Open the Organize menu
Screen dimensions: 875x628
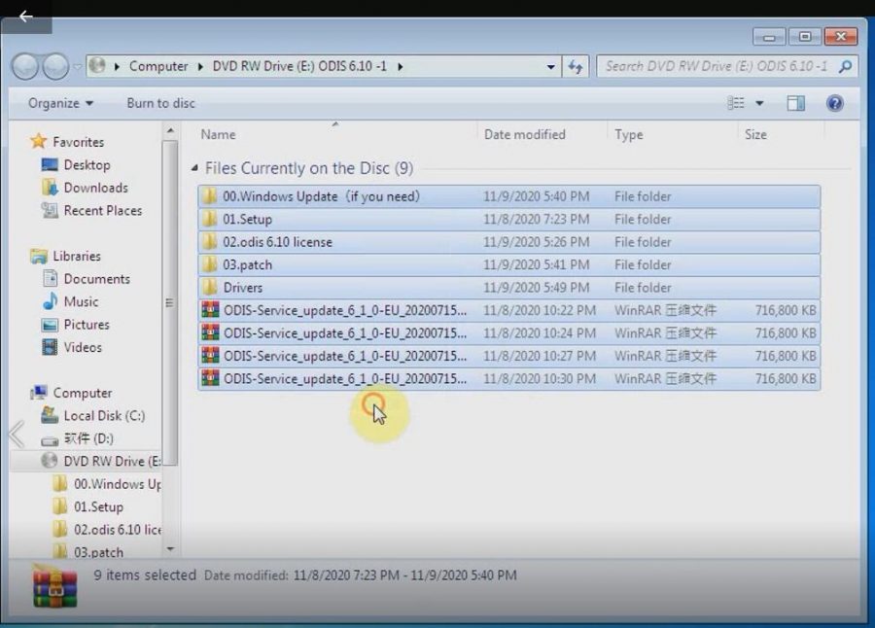point(60,103)
